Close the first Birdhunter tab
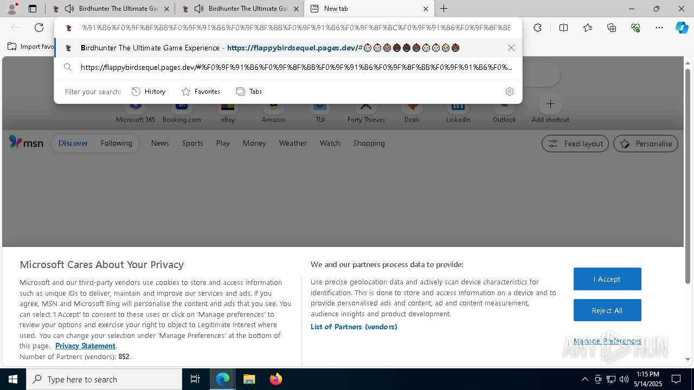 (x=166, y=9)
